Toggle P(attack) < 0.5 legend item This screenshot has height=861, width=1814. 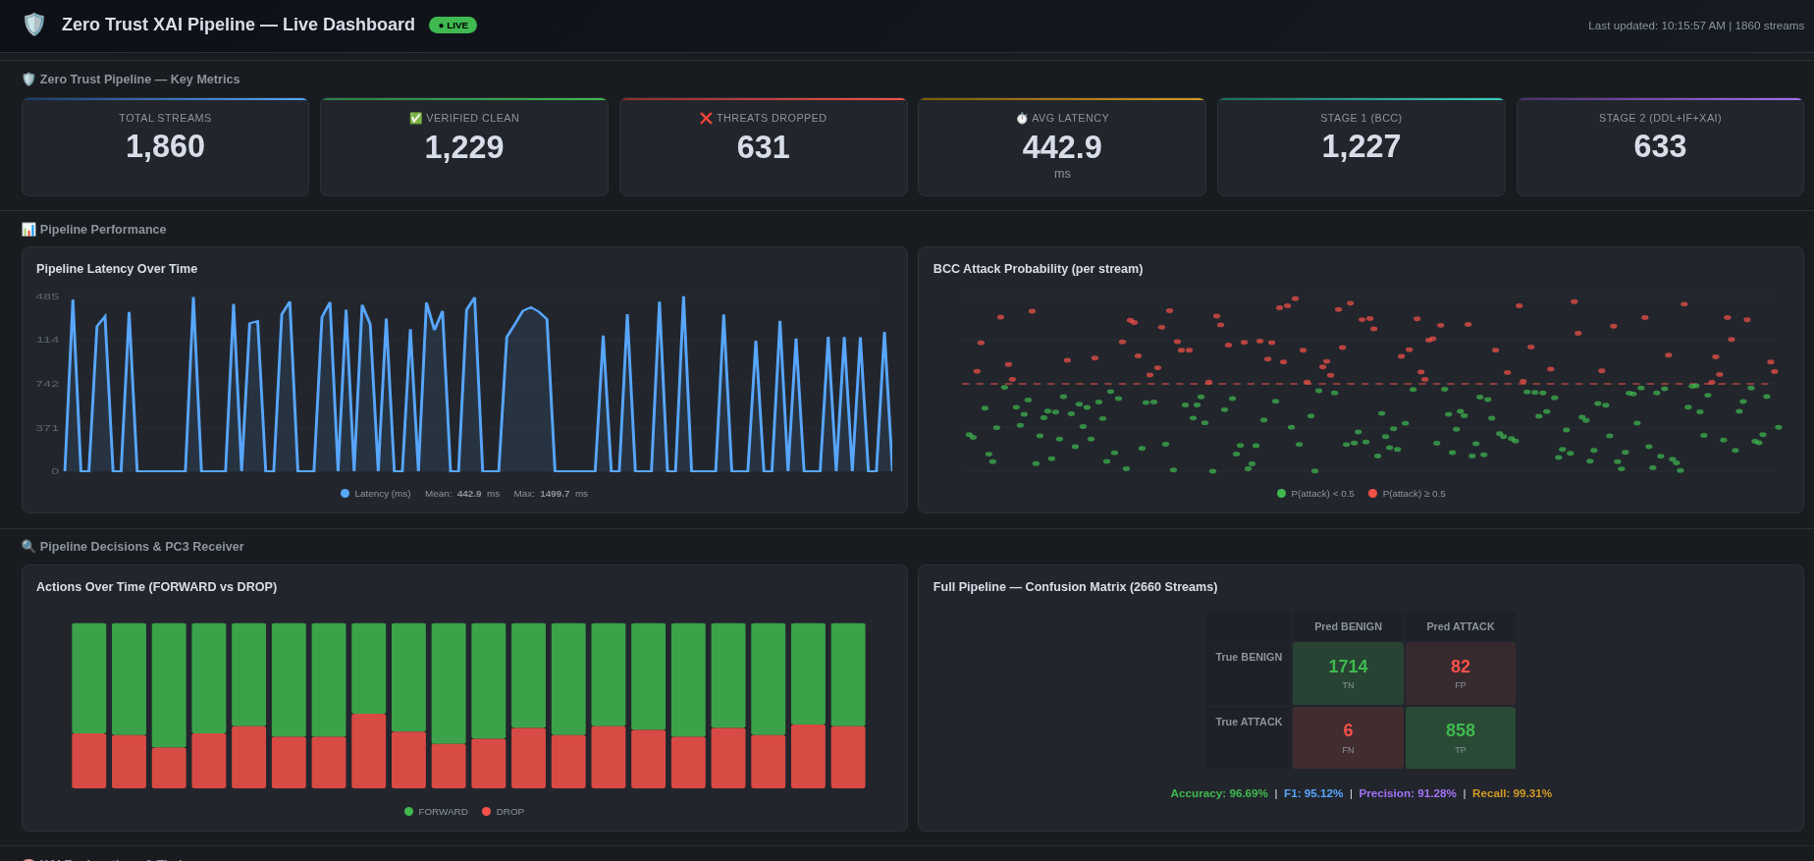1315,494
